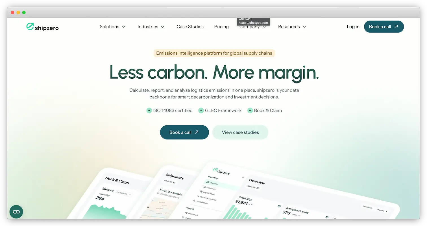Expand the Company menu chevron
Screen dimensions: 427x226
pos(264,27)
